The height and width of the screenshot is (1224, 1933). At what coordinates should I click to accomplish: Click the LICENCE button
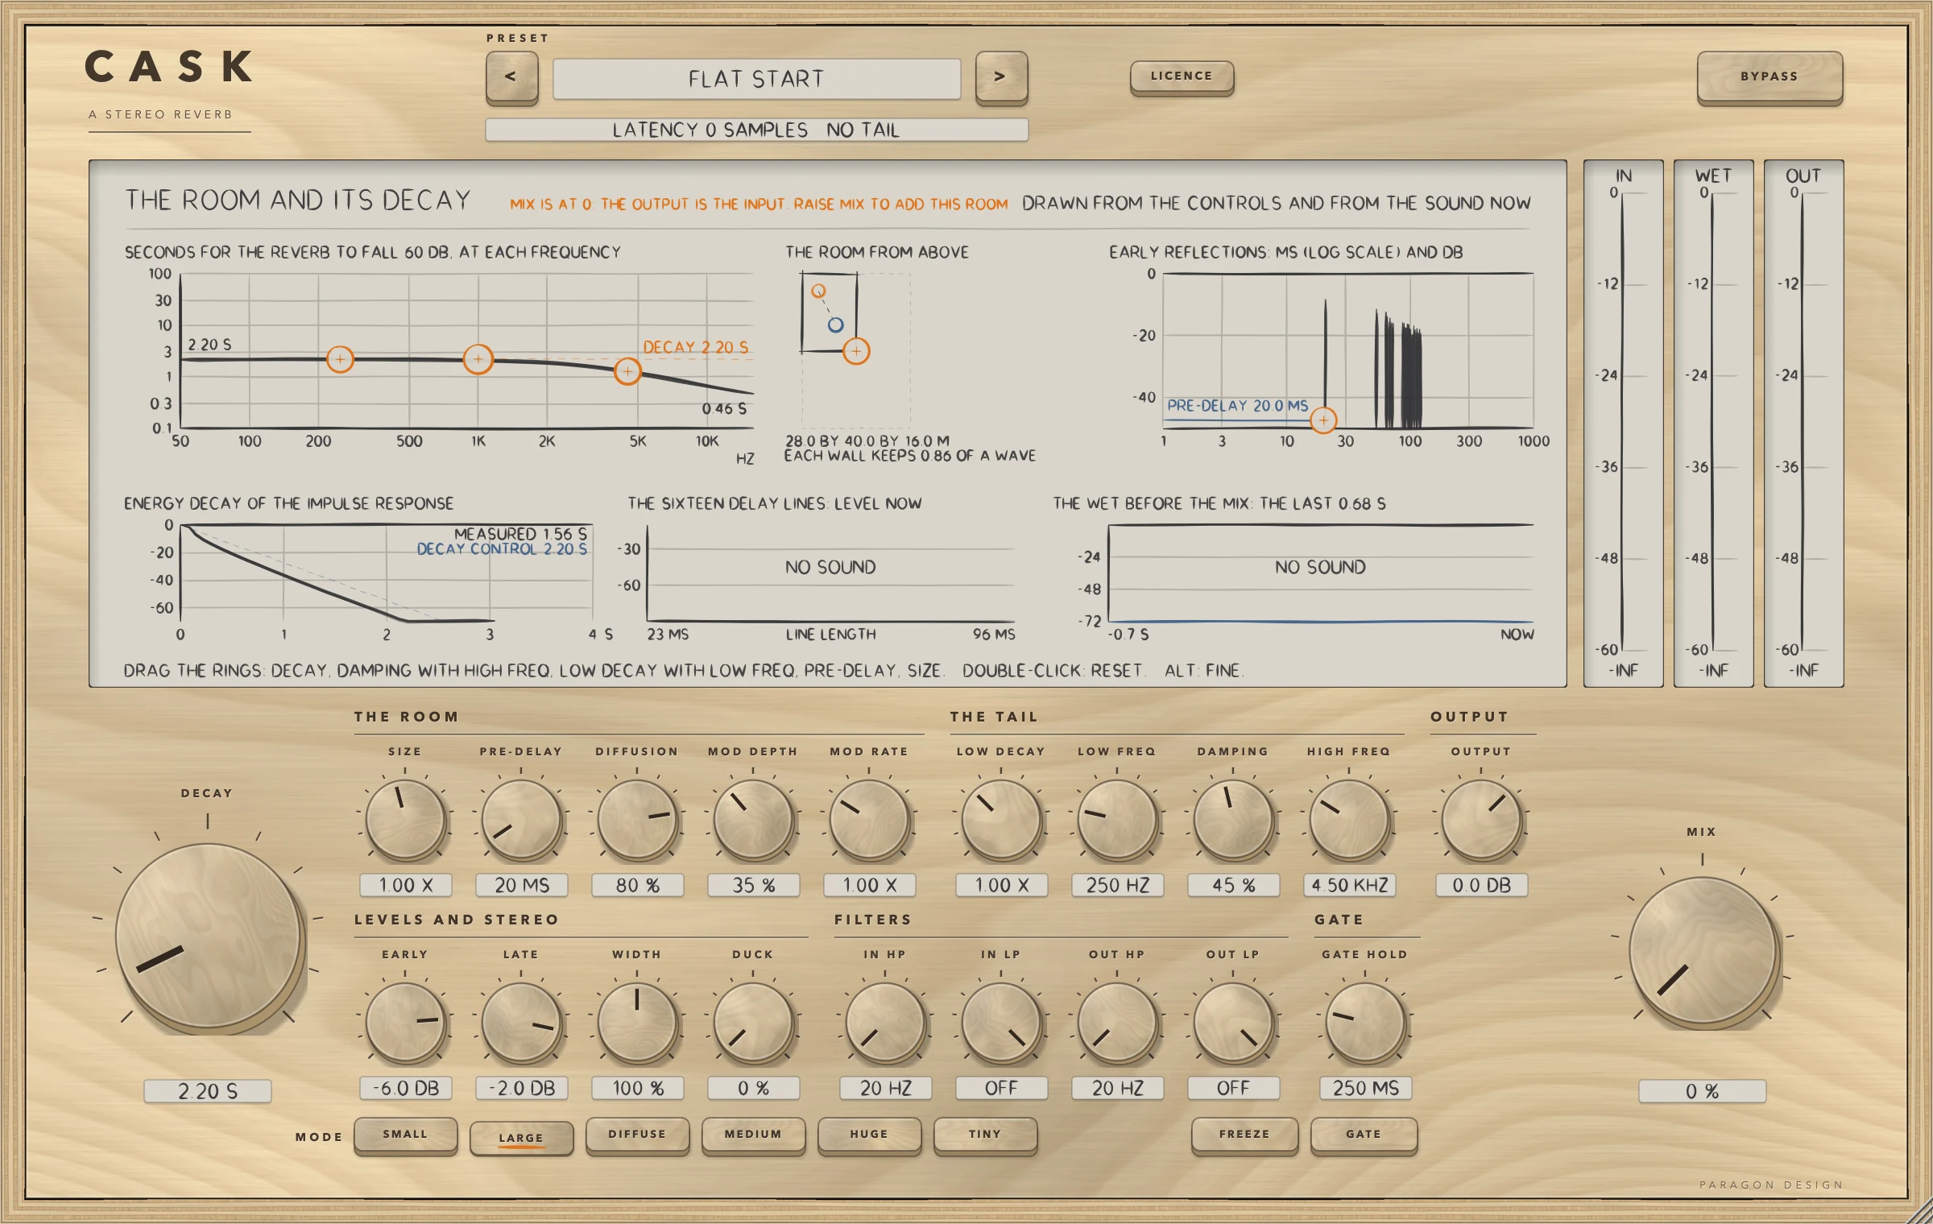click(1182, 76)
